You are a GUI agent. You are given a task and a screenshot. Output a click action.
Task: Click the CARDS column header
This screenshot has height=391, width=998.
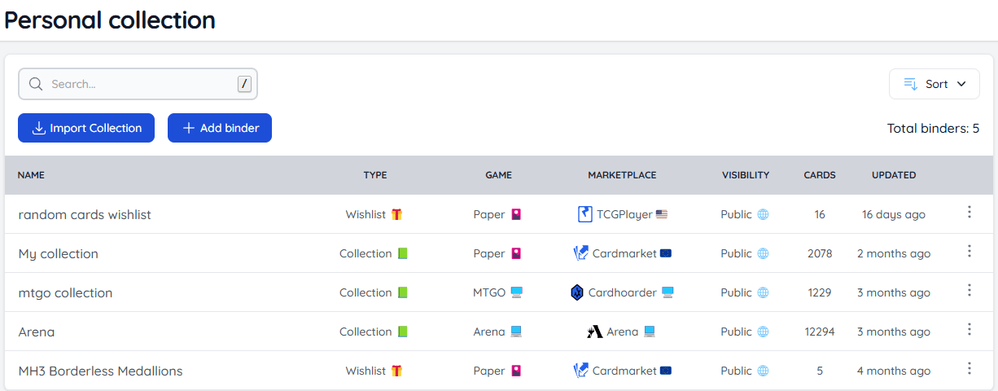(819, 175)
